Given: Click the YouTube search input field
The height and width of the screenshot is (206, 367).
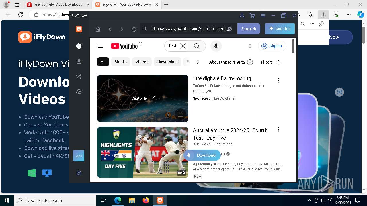Looking at the screenshot, I should (x=173, y=46).
